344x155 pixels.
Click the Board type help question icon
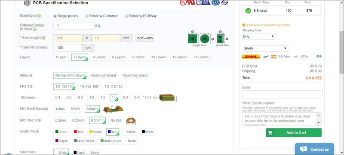click(x=39, y=16)
